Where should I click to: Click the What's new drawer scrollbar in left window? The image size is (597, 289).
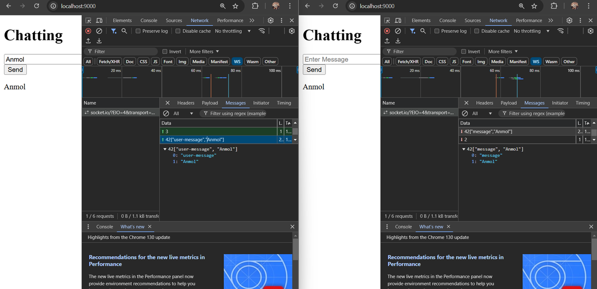point(296,249)
